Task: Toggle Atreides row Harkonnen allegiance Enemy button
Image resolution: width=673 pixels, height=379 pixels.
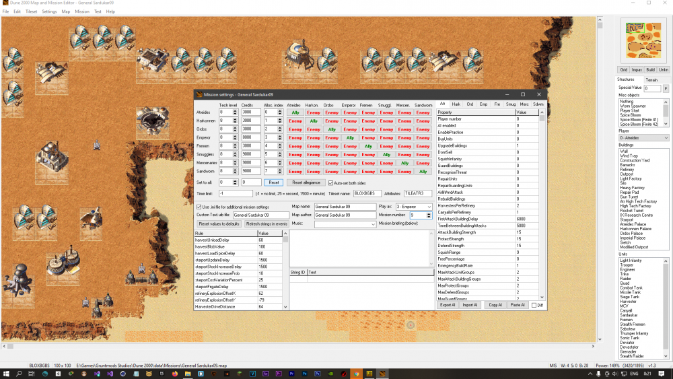Action: [x=314, y=112]
